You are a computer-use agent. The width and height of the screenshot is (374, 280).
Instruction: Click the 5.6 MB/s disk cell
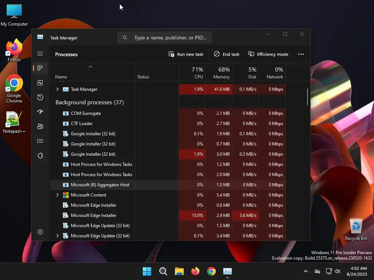coord(246,215)
